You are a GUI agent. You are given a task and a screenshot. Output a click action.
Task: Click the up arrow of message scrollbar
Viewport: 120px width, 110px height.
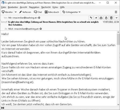coord(118,32)
